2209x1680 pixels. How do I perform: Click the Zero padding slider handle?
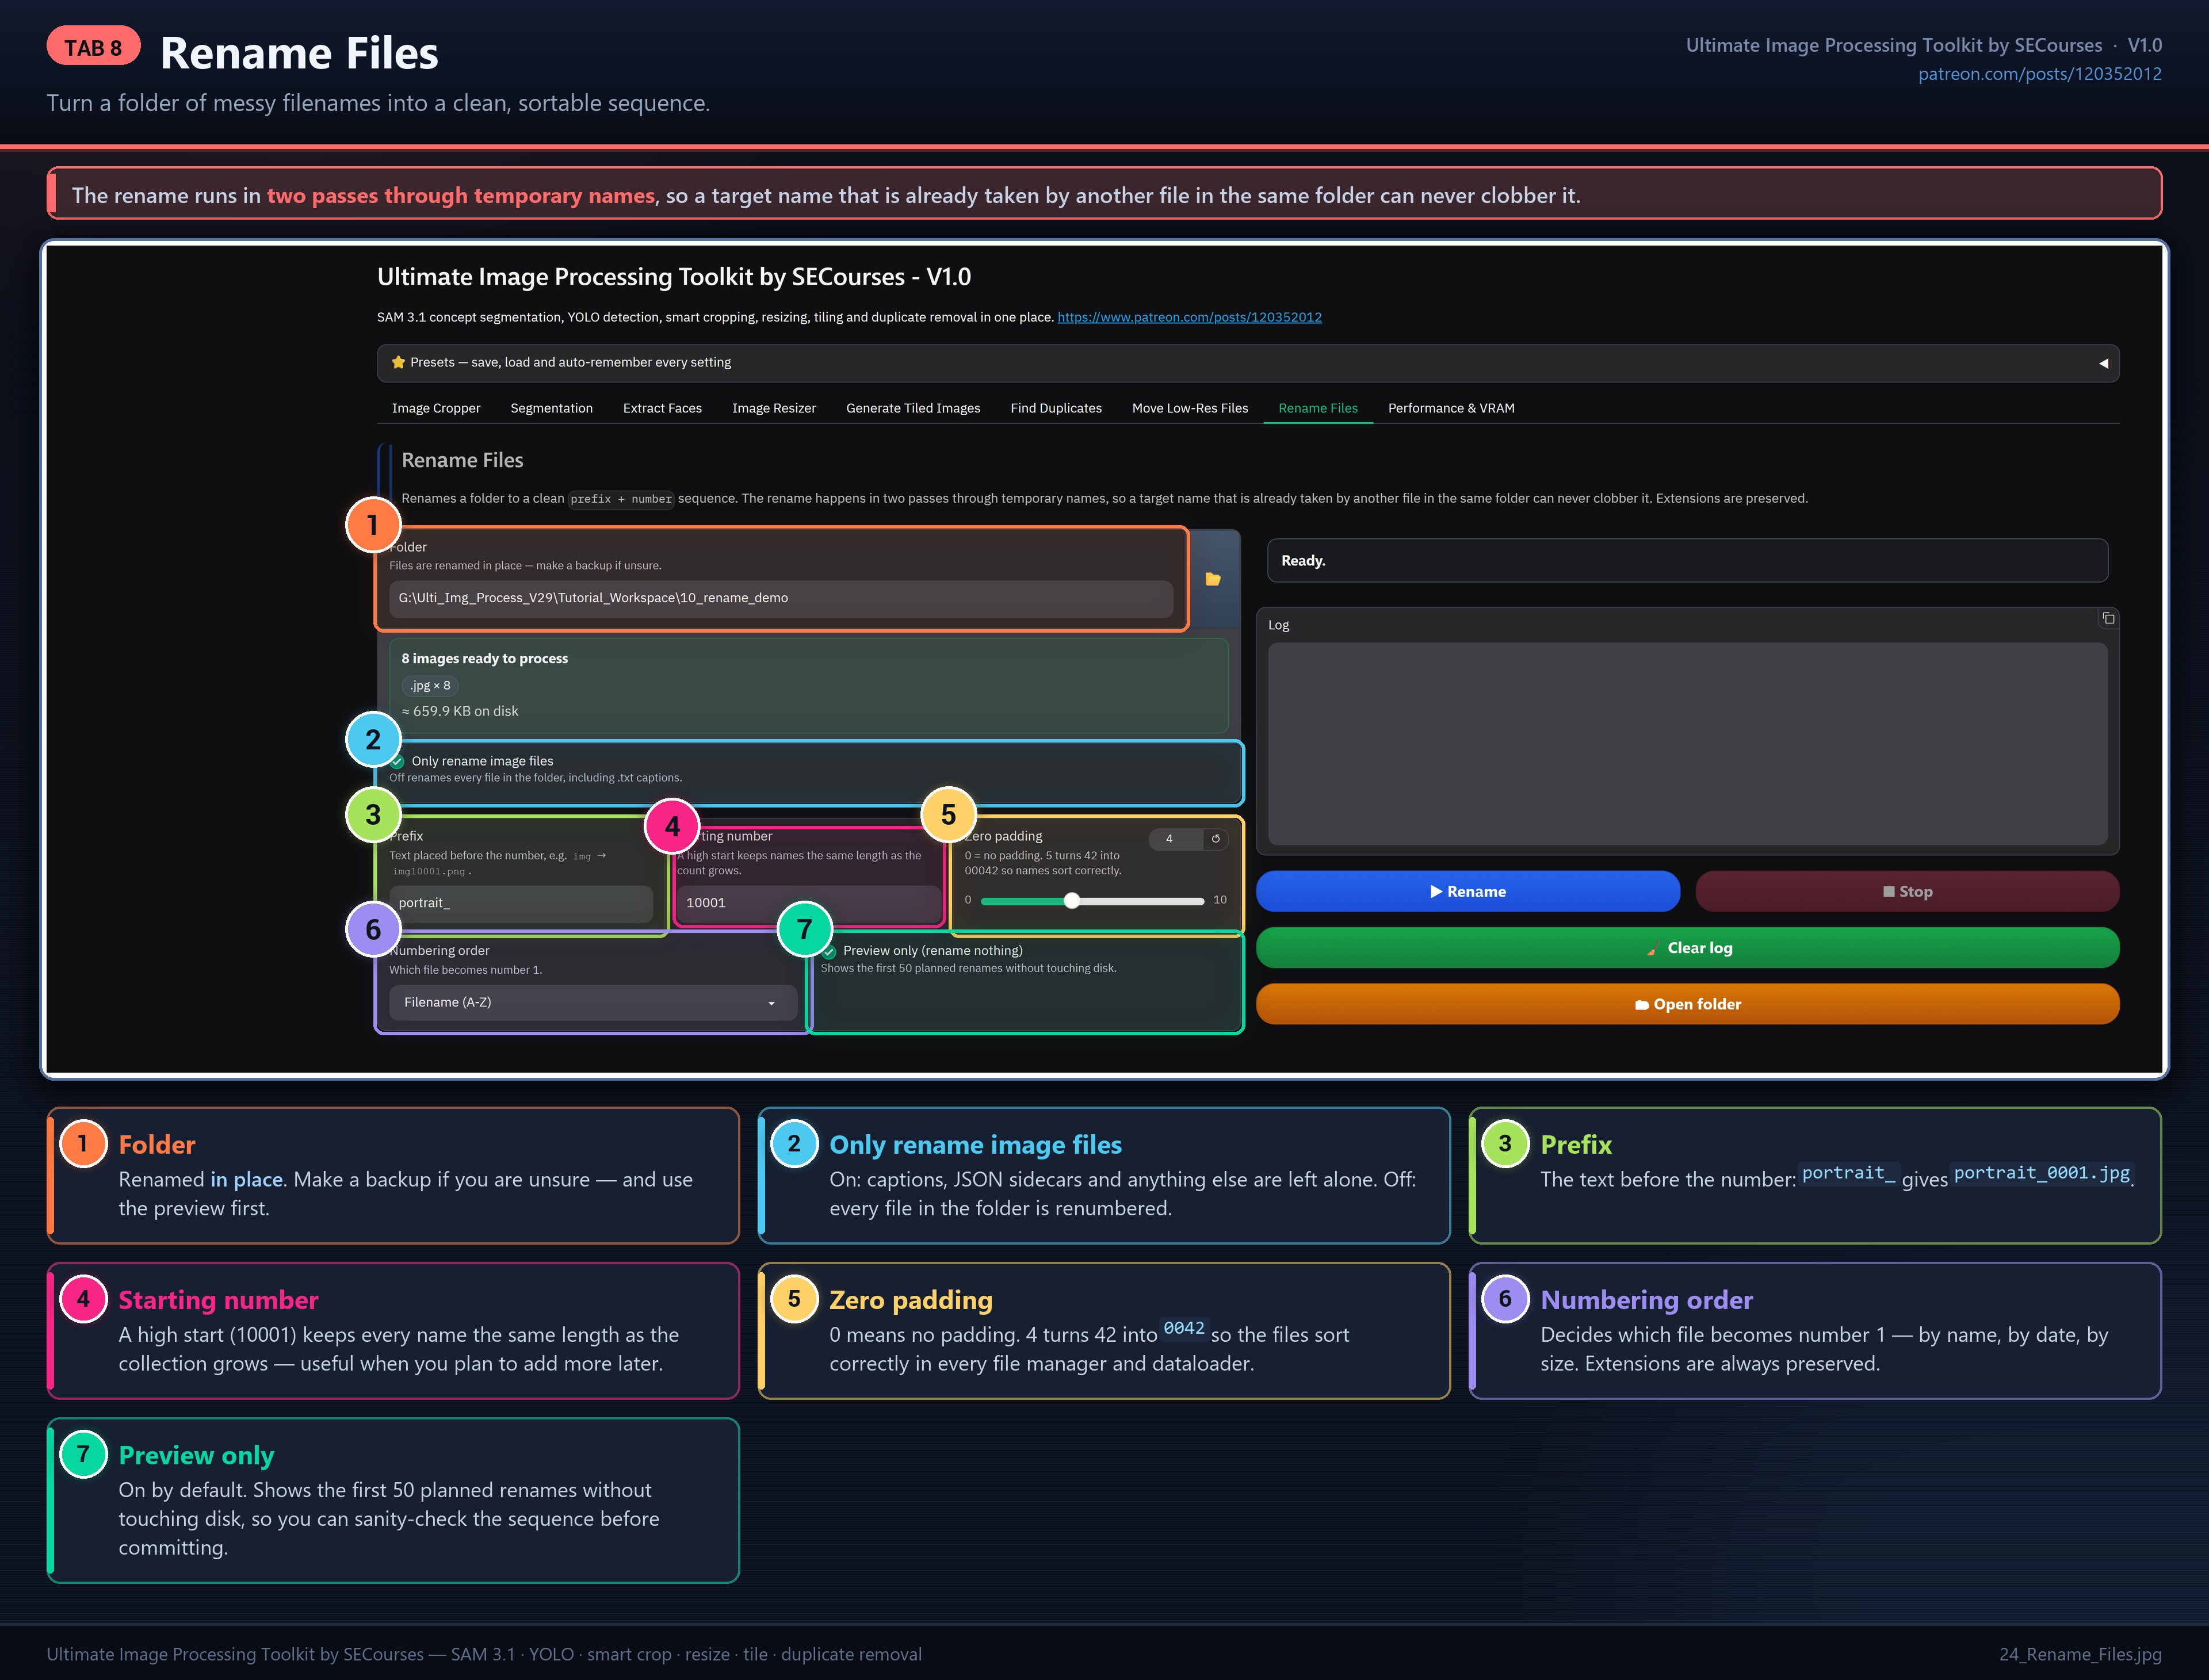click(1072, 900)
